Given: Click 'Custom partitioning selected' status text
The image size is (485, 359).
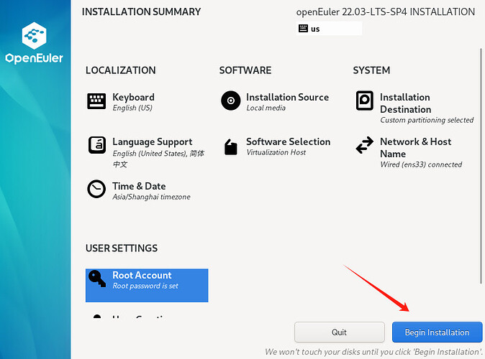Looking at the screenshot, I should [x=427, y=120].
